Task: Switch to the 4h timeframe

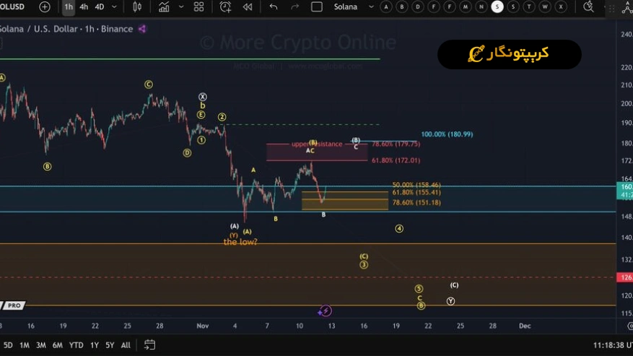Action: point(84,7)
